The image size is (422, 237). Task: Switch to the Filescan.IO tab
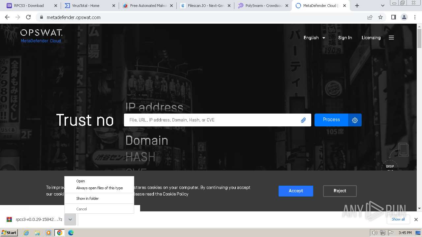click(206, 6)
